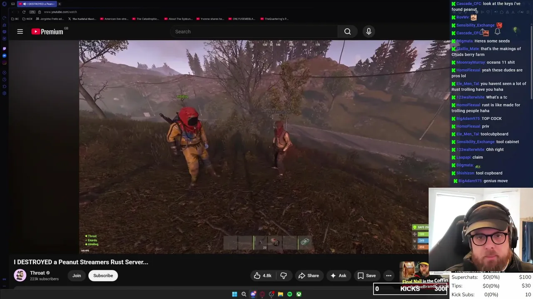
Task: Open The Faithful Sheri... bookmark
Action: (x=82, y=19)
